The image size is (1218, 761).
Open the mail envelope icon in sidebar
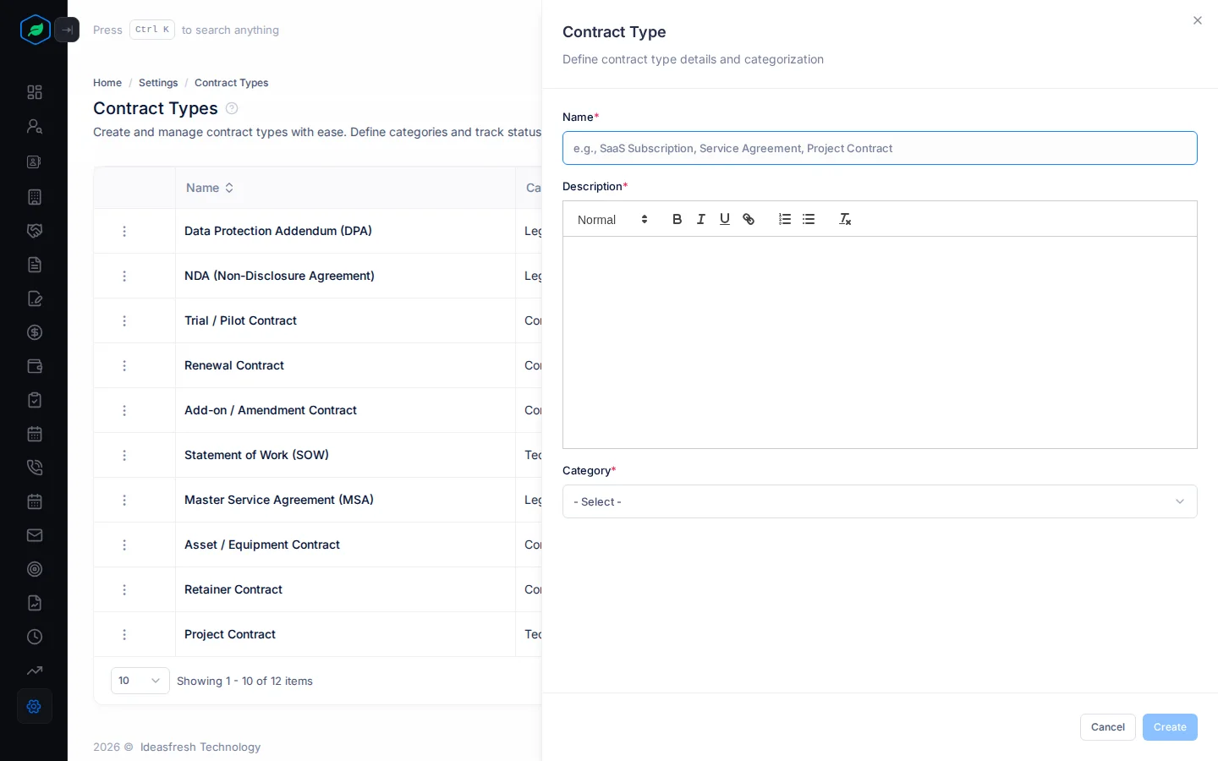coord(35,535)
